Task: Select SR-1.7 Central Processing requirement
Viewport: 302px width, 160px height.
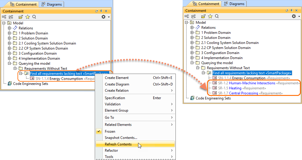Action: pos(243,93)
